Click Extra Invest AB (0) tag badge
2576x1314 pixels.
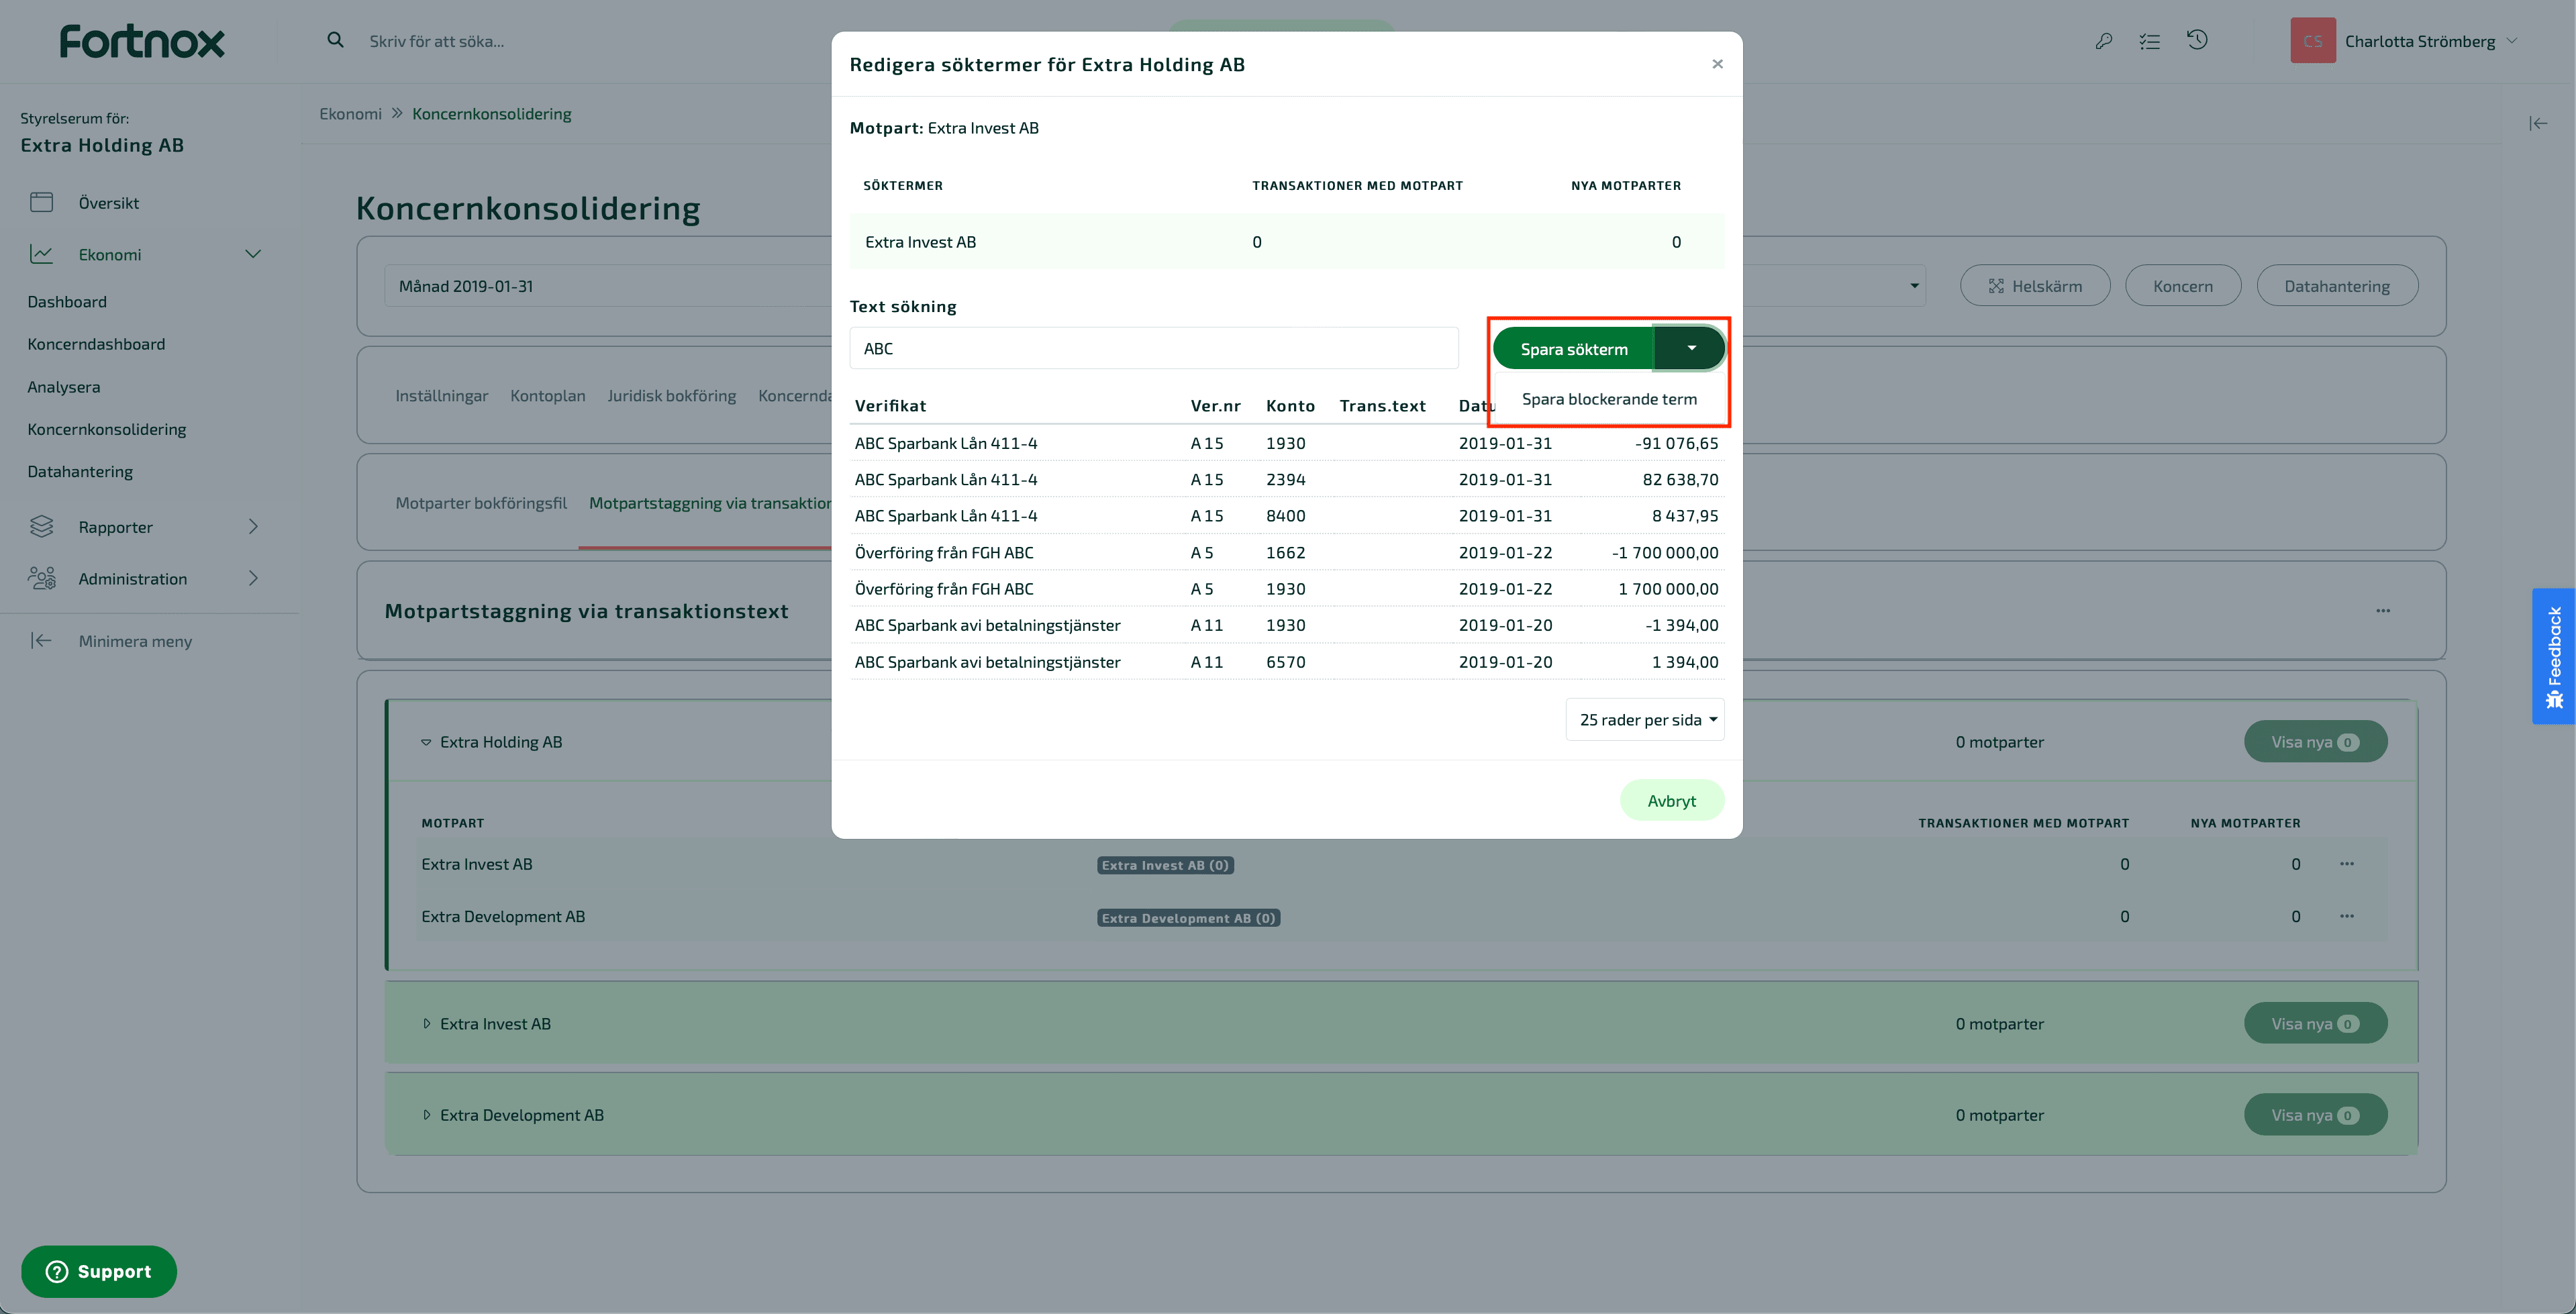pos(1165,865)
